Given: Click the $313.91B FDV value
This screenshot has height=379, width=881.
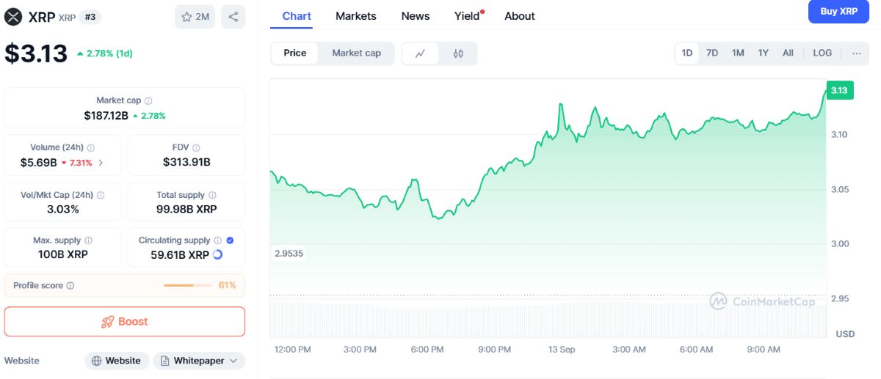Looking at the screenshot, I should click(186, 163).
